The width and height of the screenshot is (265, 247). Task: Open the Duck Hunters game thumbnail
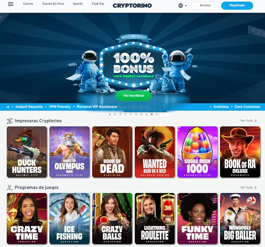[27, 152]
